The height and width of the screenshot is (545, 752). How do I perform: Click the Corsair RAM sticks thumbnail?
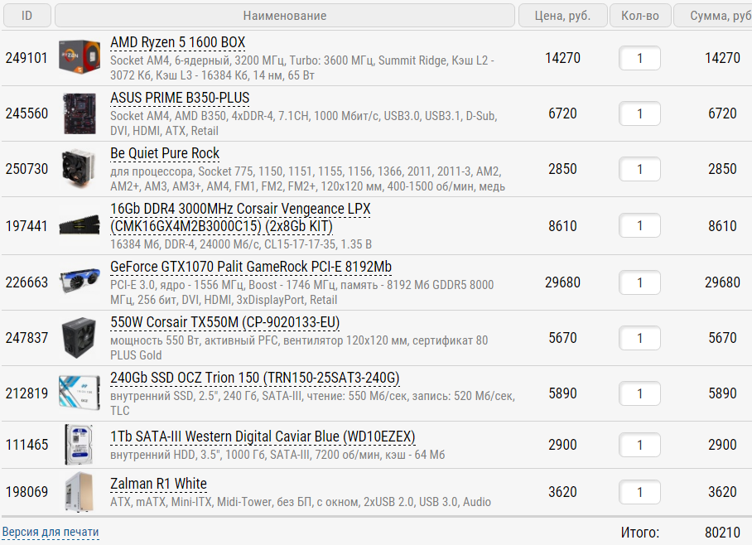[80, 224]
